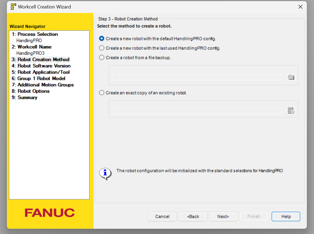The width and height of the screenshot is (314, 234).
Task: Click the HandlingPRO3 workcell name in navigator
Action: click(x=30, y=53)
